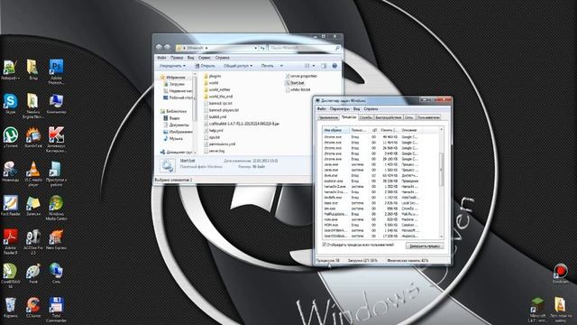This screenshot has height=325, width=577.
Task: Open the Computer desktop icon
Action: [56, 104]
